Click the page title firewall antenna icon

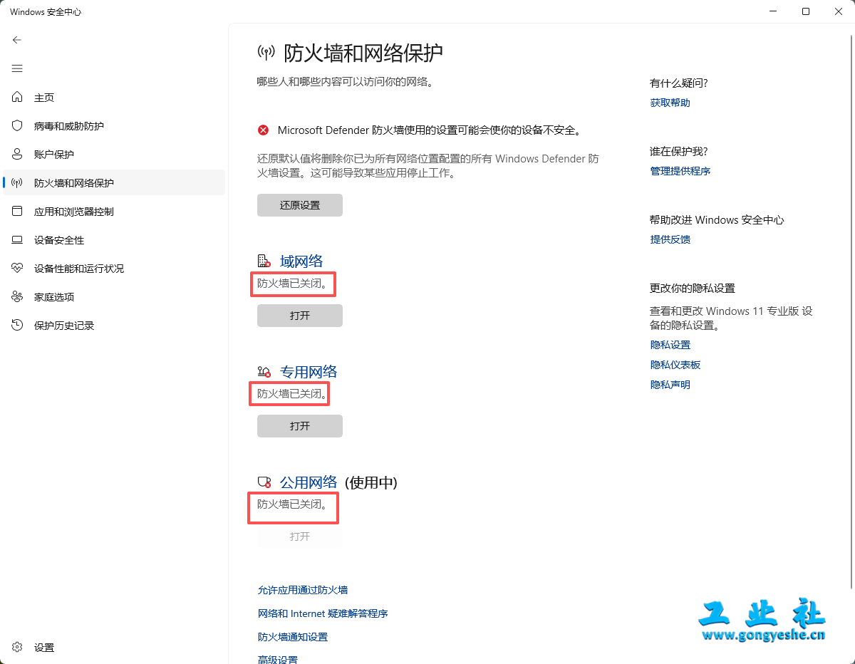click(x=266, y=52)
